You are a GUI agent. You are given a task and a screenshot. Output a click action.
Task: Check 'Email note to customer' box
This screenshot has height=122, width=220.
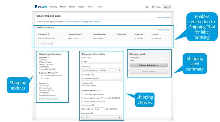coord(40,99)
